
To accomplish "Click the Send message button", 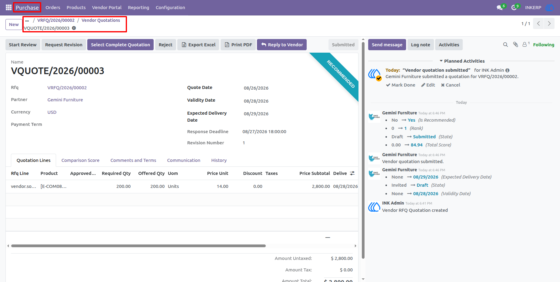I will [x=387, y=45].
